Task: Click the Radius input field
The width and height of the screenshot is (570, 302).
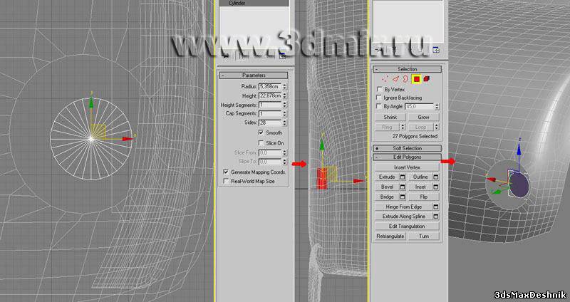Action: (x=270, y=86)
